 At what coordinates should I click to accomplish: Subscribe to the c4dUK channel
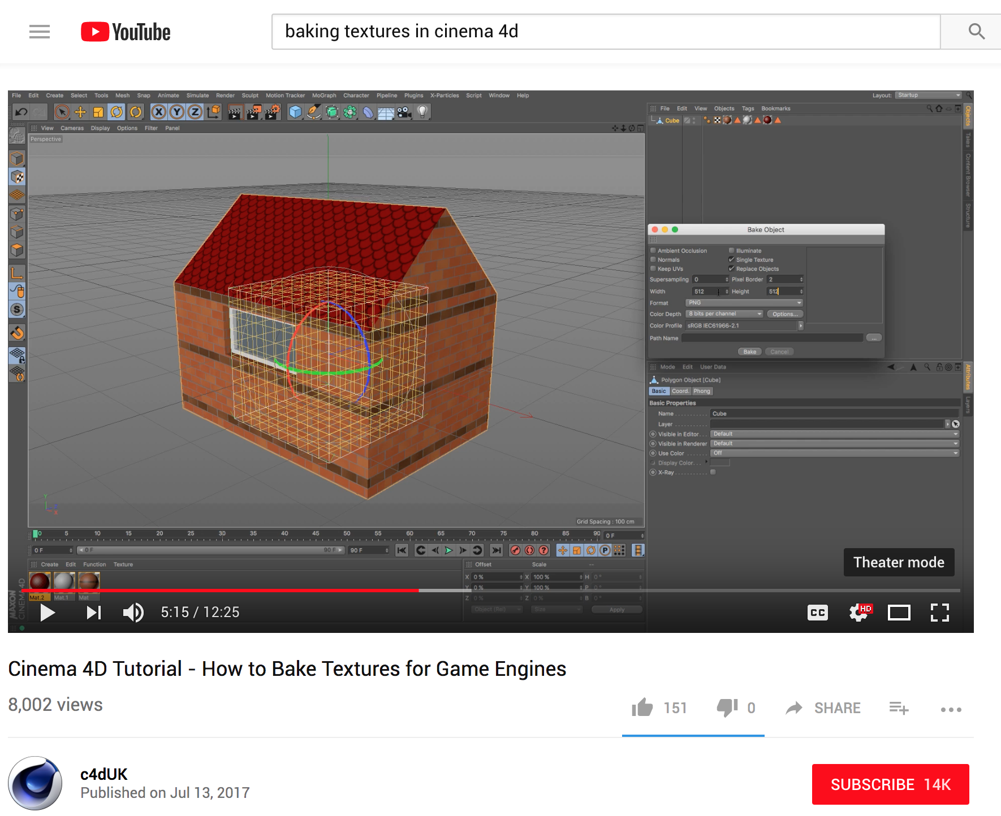891,784
